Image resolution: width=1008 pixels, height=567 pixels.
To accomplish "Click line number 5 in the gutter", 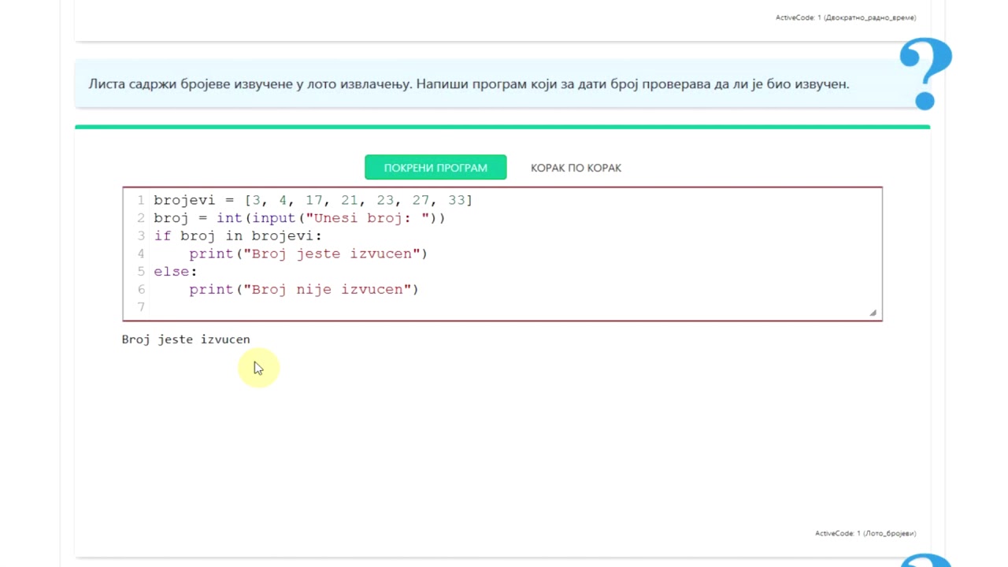I will pos(141,272).
